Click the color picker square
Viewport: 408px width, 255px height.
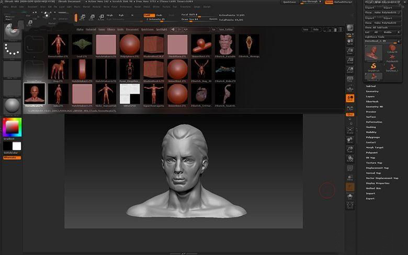pyautogui.click(x=12, y=127)
